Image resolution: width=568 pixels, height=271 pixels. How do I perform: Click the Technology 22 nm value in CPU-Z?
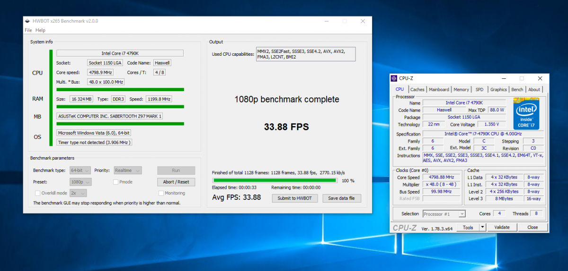click(434, 124)
